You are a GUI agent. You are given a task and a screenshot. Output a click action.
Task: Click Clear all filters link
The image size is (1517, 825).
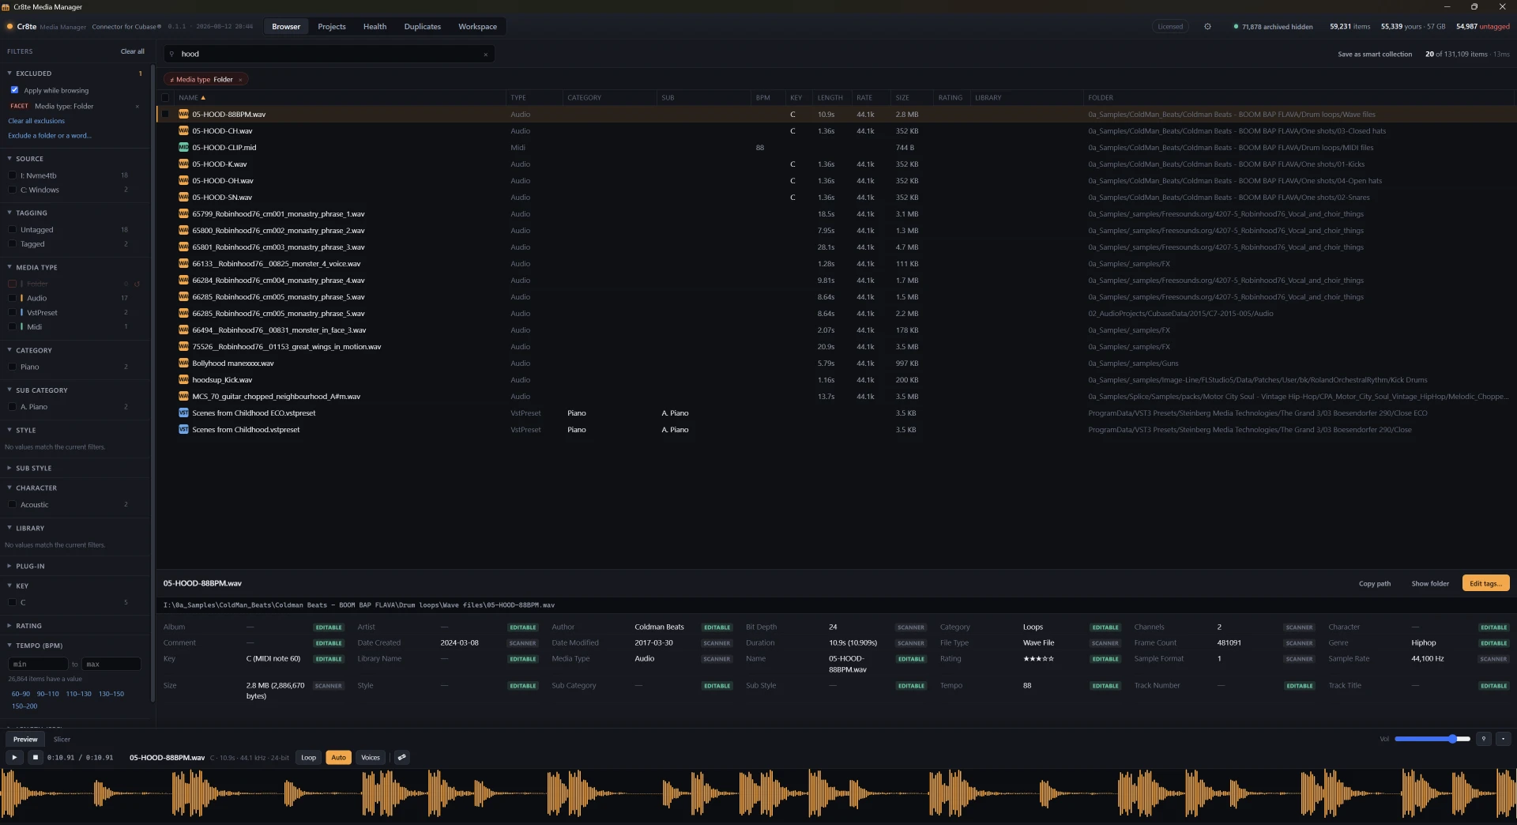coord(133,51)
